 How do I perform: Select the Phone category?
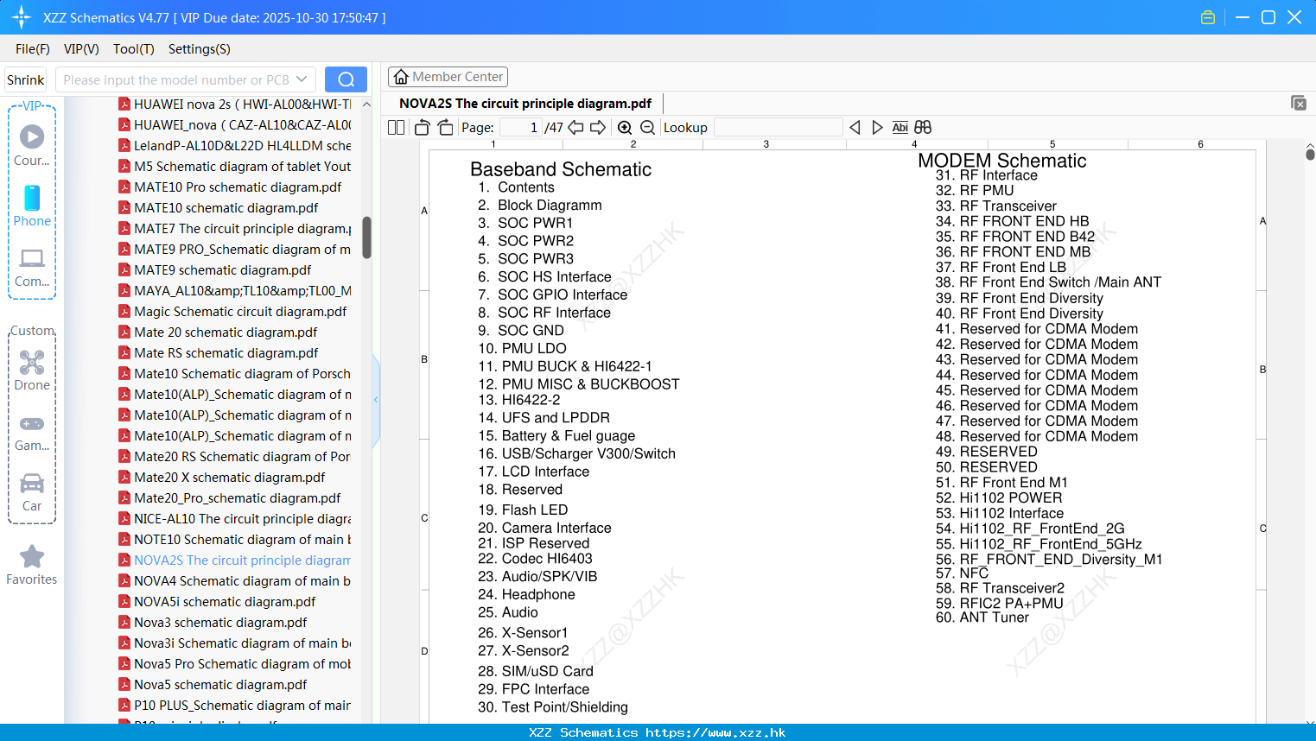pos(32,206)
